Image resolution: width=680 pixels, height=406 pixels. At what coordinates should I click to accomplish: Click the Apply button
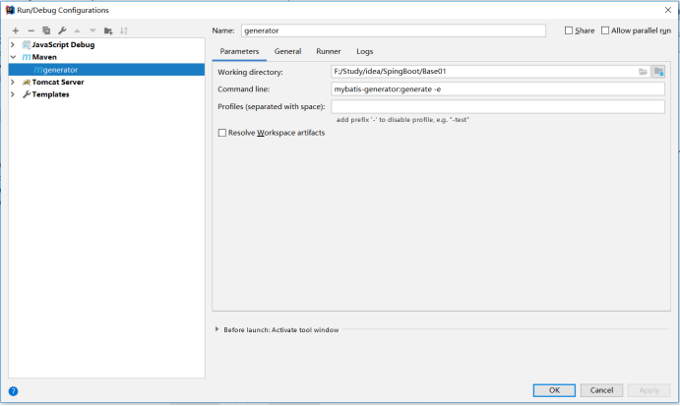pos(649,390)
